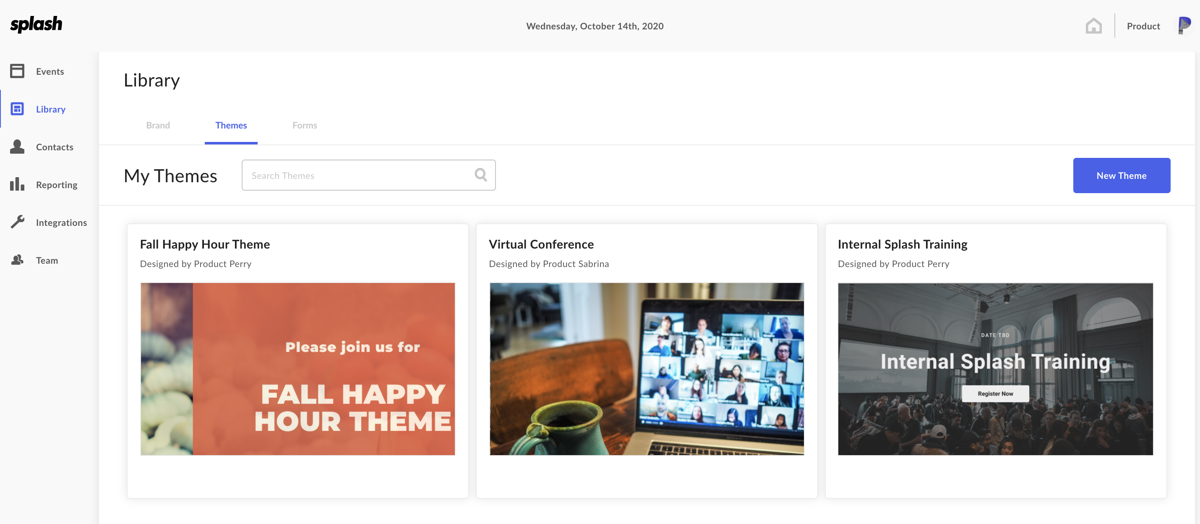Open Fall Happy Hour Theme title

(x=205, y=244)
